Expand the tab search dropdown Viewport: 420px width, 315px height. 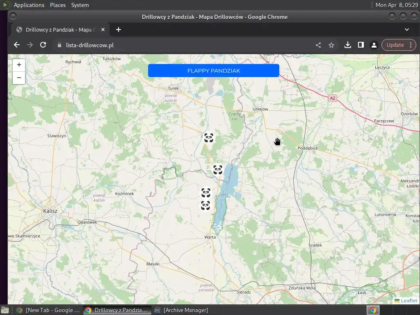(x=406, y=30)
